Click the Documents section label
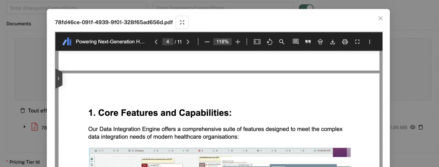439x167 pixels. coord(19,24)
